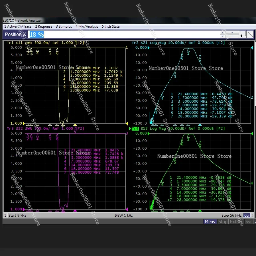Click marker 5 on the Tr4 S12 trace
The image size is (256, 256).
click(x=175, y=160)
